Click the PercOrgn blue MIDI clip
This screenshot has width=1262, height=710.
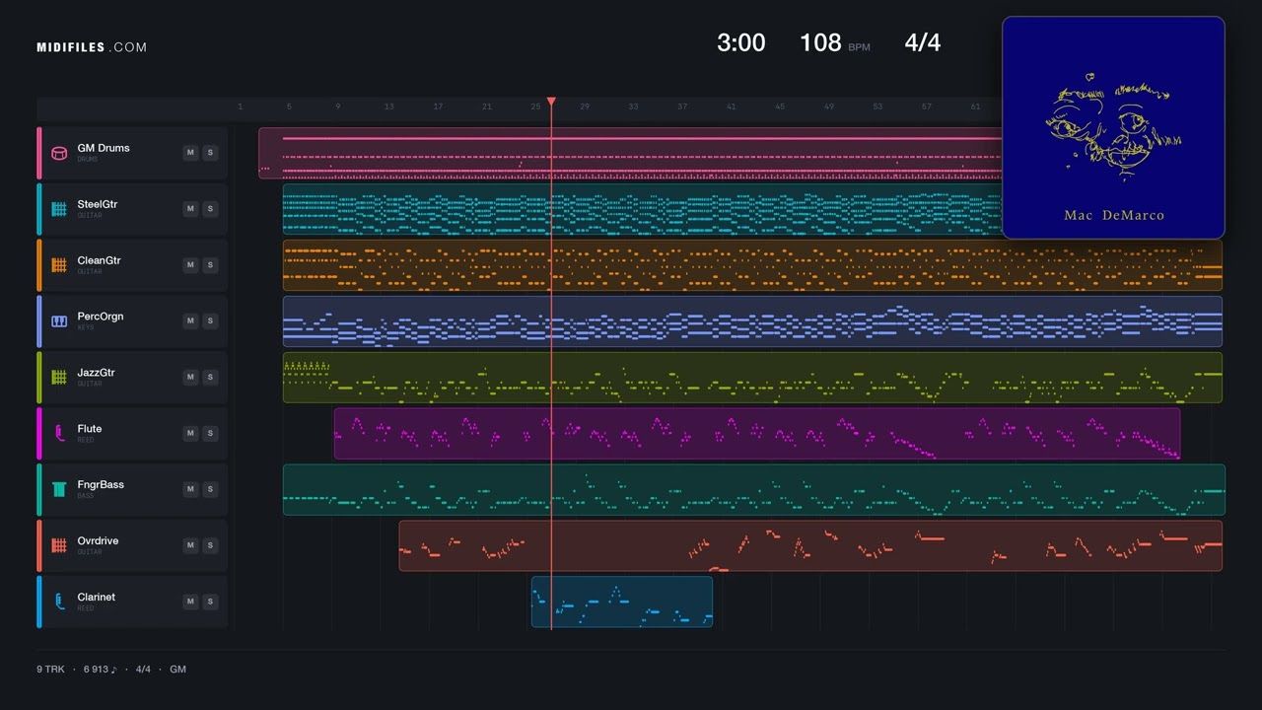(752, 321)
